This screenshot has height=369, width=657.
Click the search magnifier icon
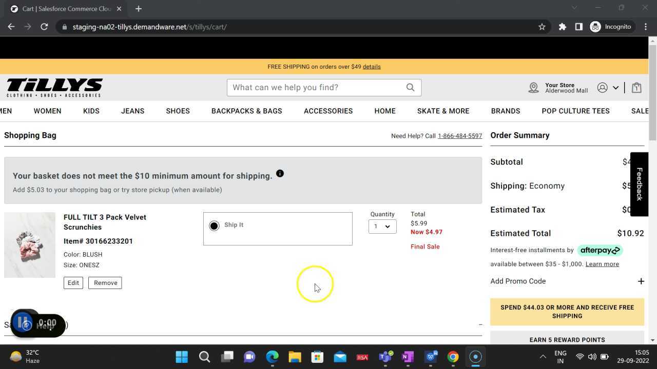[x=410, y=88]
